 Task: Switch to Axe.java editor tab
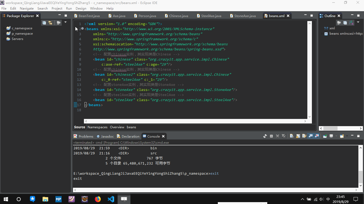pyautogui.click(x=117, y=16)
